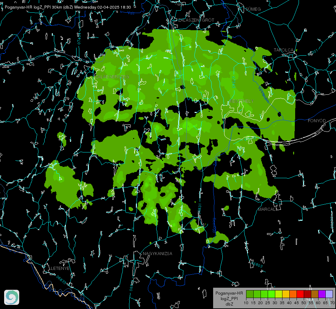Select the 65-70 dBZ lavender swatch
This screenshot has width=336, height=309.
pyautogui.click(x=329, y=294)
